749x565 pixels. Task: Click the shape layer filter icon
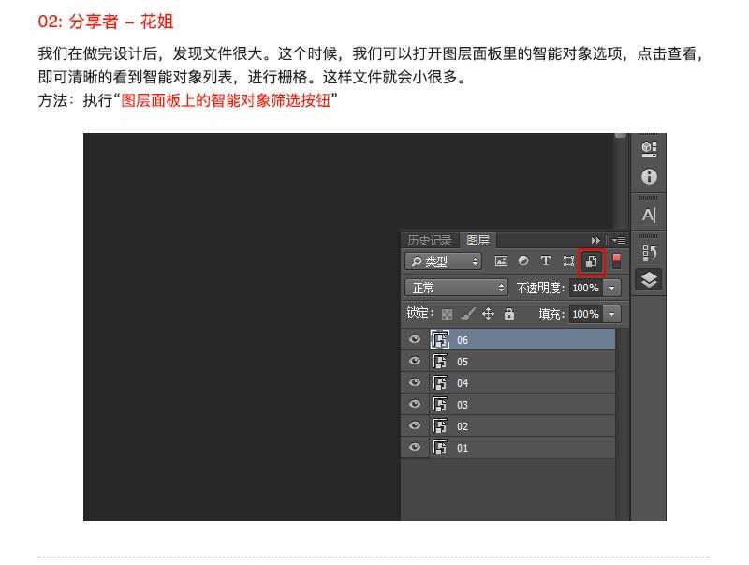point(568,260)
